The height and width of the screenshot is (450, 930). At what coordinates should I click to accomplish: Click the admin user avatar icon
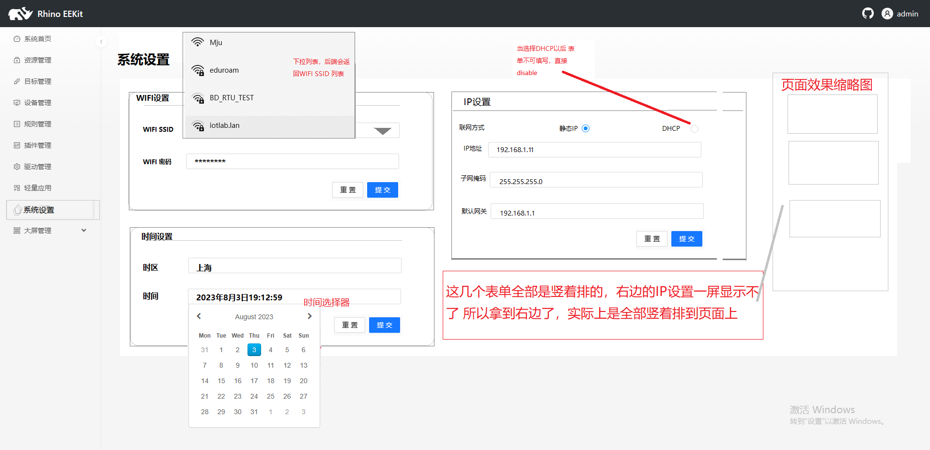(888, 13)
